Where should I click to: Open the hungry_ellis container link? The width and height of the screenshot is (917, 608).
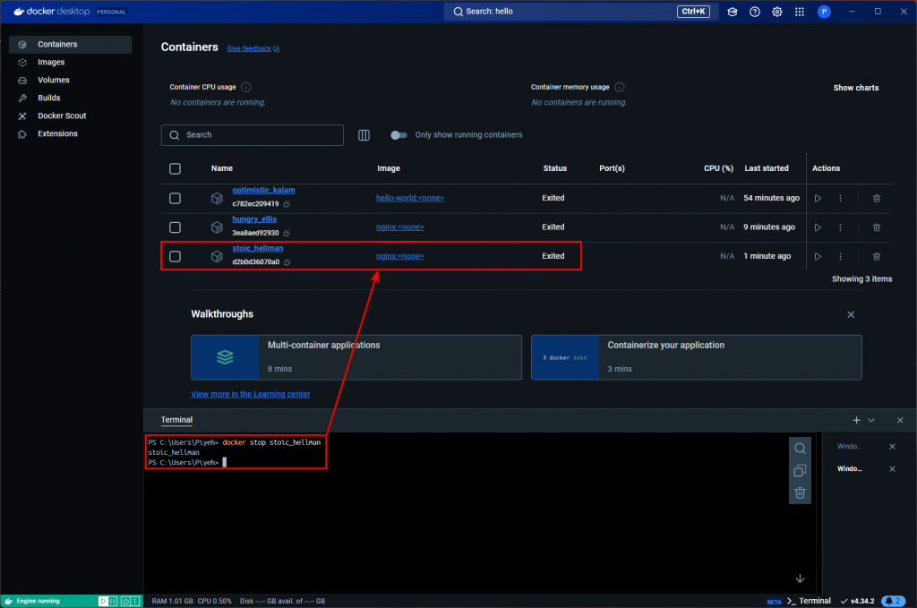(x=254, y=219)
